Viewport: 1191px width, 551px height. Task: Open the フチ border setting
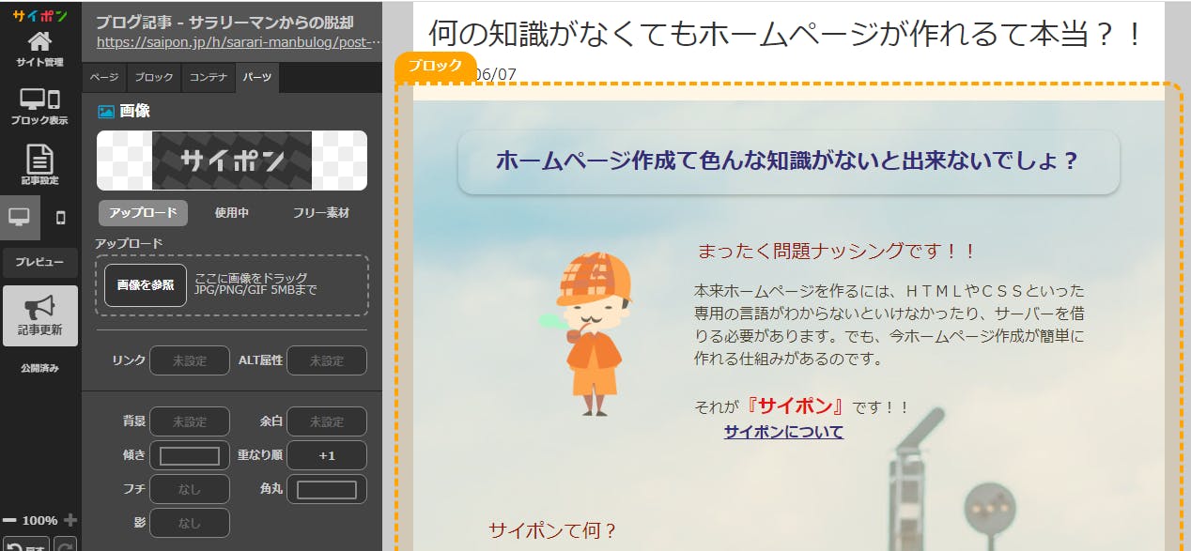point(189,489)
